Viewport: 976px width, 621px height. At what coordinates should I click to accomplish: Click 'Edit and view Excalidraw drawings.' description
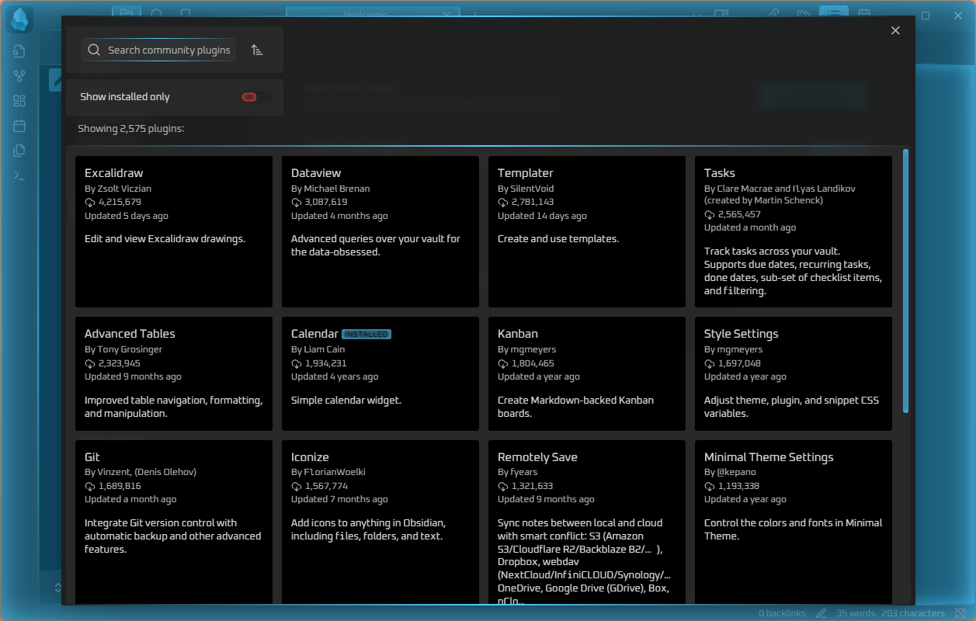[x=165, y=239]
